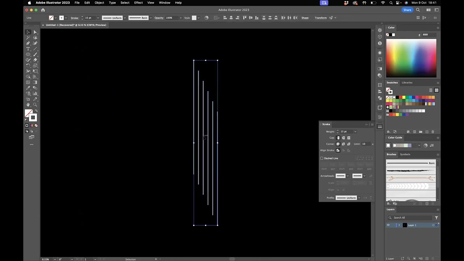Select the Basic brush in Brushes panel
This screenshot has width=464, height=261.
[411, 163]
